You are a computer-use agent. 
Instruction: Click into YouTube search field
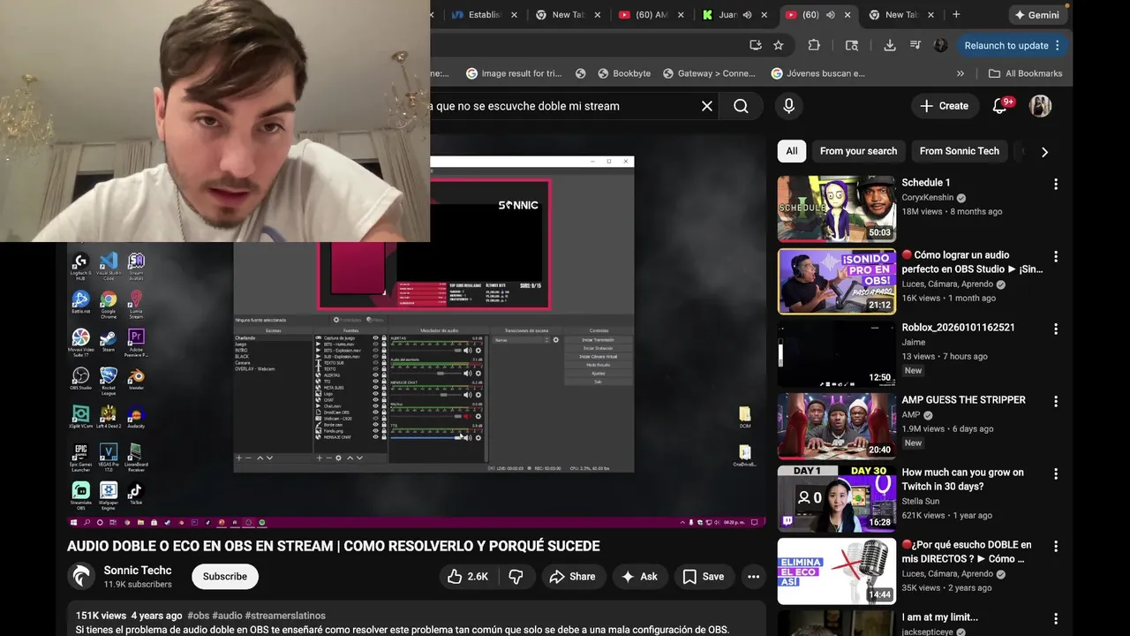click(565, 106)
